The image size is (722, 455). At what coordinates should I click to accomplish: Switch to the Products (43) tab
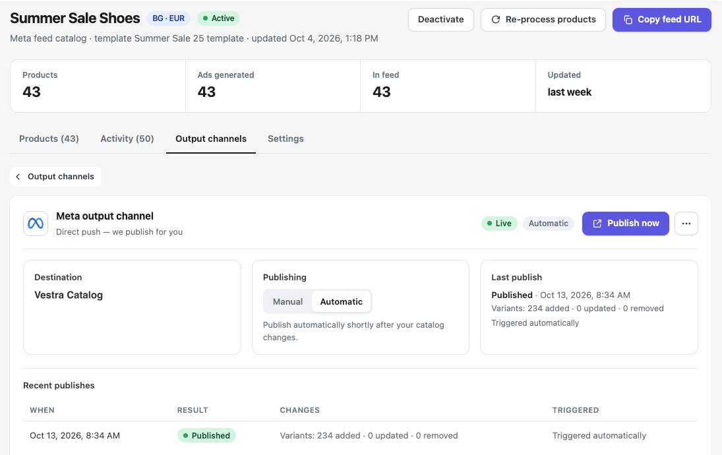point(49,138)
